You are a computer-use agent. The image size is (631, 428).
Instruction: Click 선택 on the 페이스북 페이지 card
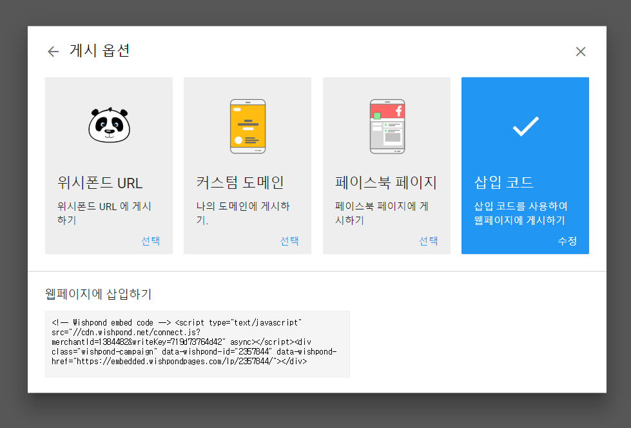click(428, 241)
